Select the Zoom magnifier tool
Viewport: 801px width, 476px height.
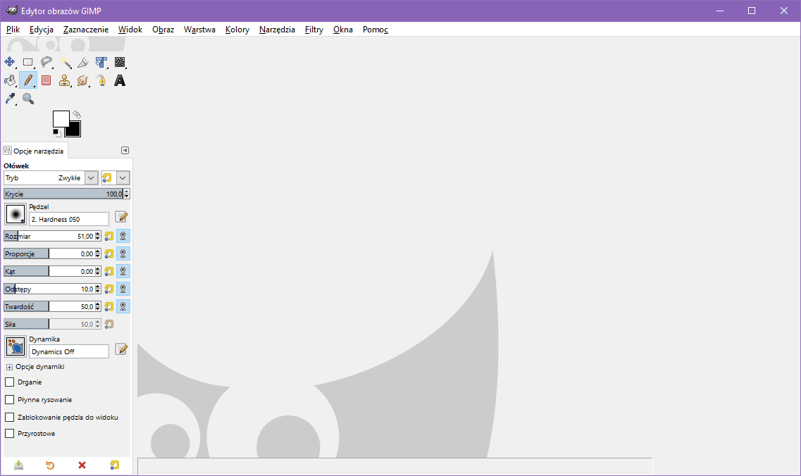[x=28, y=99]
